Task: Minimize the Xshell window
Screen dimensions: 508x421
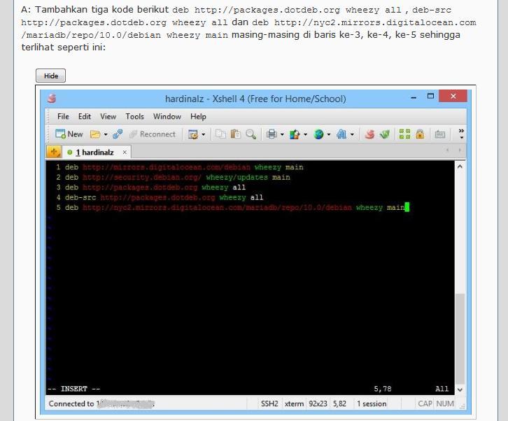Action: pyautogui.click(x=414, y=97)
